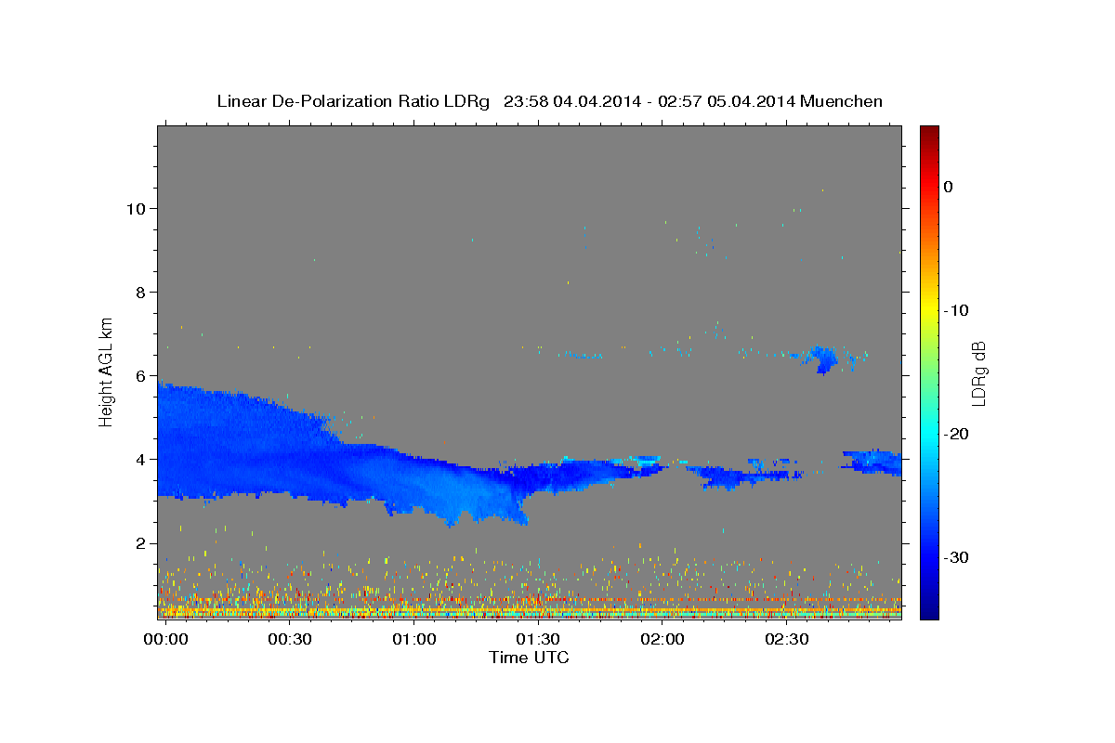Click the height tick label '8'
The width and height of the screenshot is (1115, 743).
pos(139,292)
